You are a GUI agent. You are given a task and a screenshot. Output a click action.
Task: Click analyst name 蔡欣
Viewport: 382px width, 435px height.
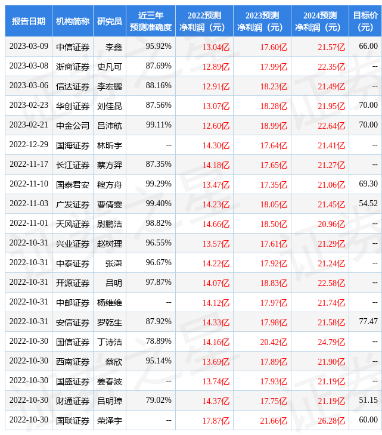point(114,362)
